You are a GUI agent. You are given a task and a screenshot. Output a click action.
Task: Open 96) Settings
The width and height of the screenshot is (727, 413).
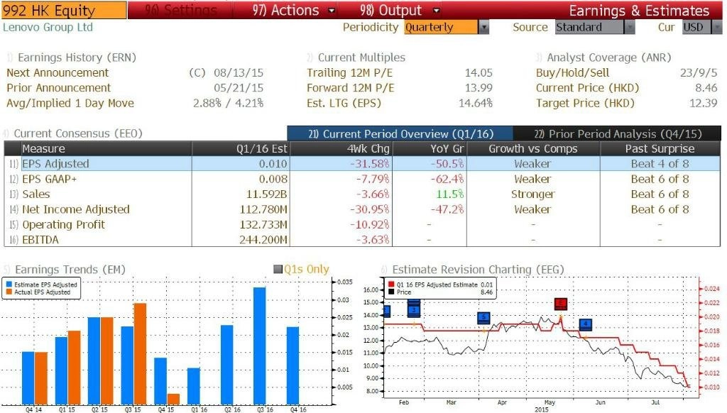click(x=181, y=10)
